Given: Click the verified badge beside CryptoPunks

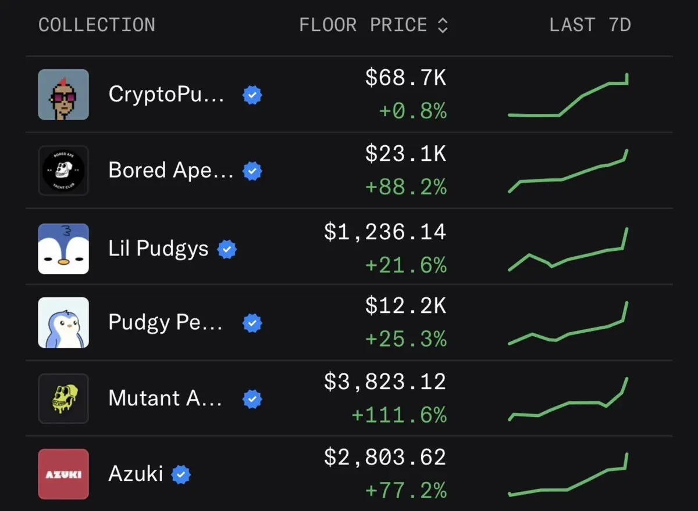Looking at the screenshot, I should [x=252, y=95].
